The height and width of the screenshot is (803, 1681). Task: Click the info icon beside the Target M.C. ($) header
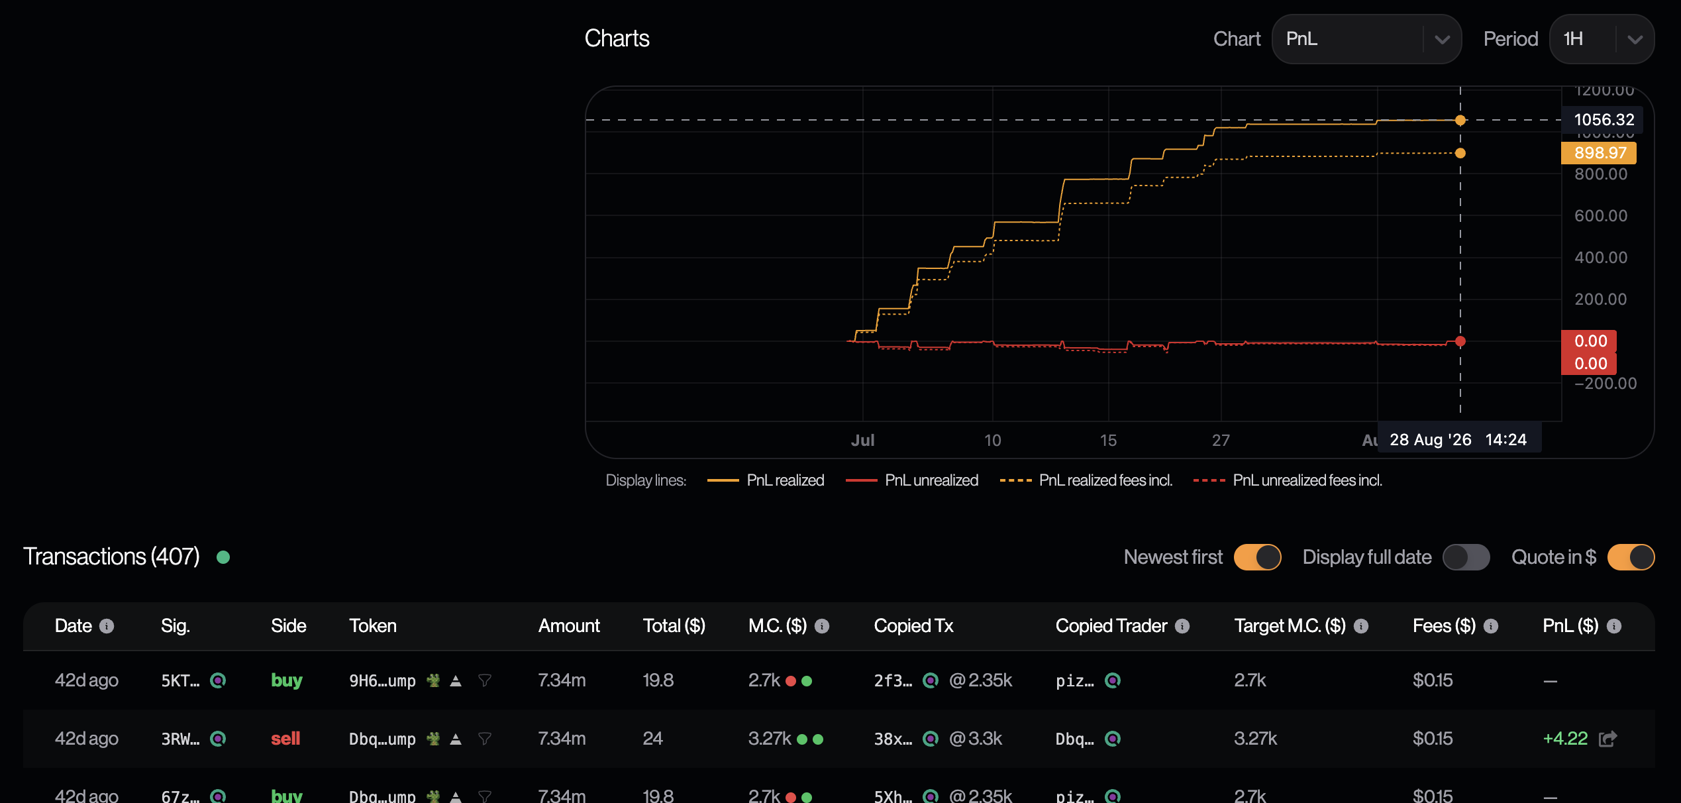(x=1361, y=626)
